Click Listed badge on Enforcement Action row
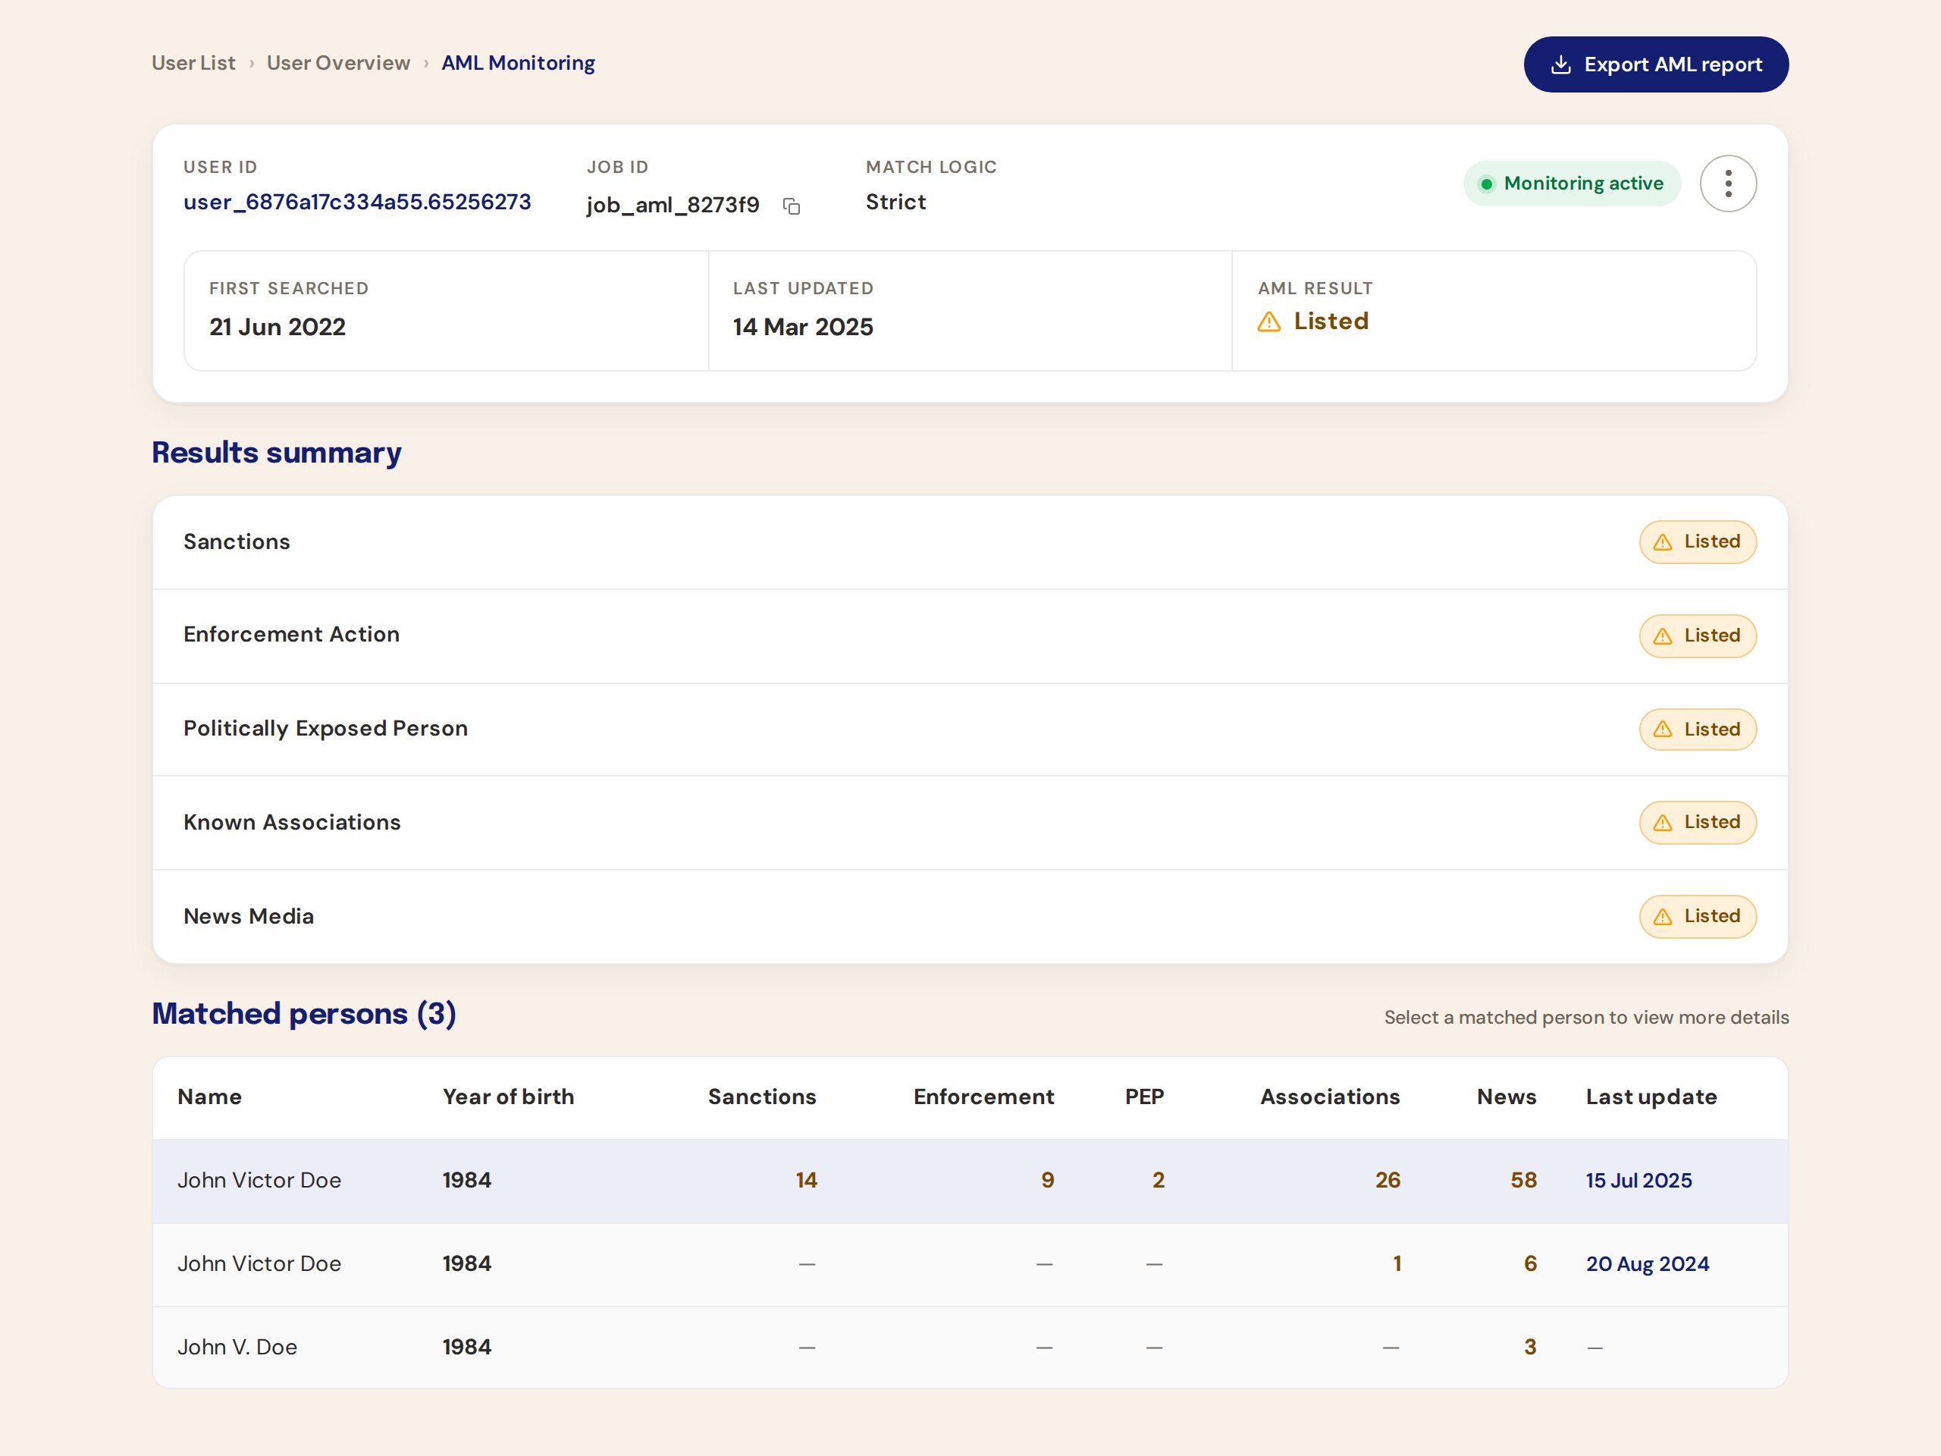 click(x=1697, y=635)
